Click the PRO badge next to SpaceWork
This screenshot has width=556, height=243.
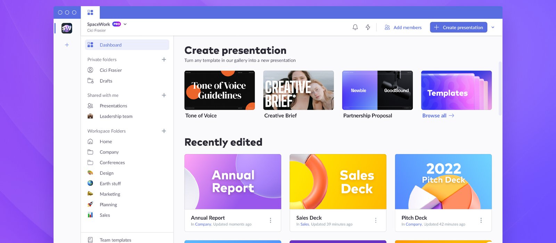pos(116,24)
